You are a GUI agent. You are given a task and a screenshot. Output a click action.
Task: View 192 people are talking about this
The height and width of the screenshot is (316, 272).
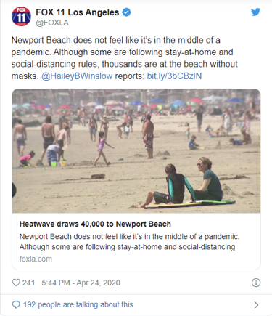point(78,304)
